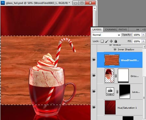This screenshot has height=120, width=146.
Task: Click document window scroll up arrow
Action: tap(95, 8)
